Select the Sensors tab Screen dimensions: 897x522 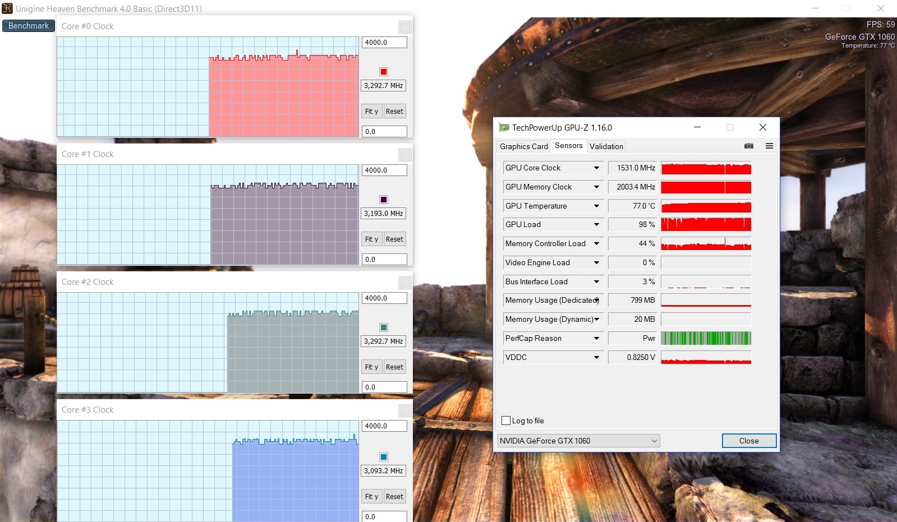point(569,145)
